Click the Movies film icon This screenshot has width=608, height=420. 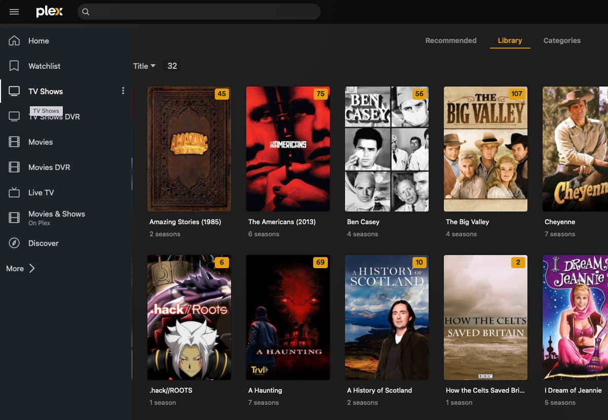(x=14, y=142)
